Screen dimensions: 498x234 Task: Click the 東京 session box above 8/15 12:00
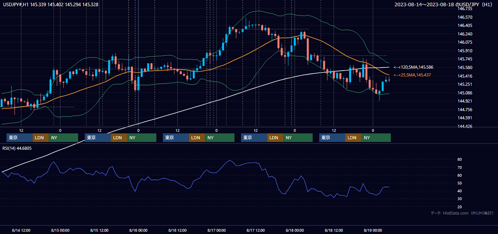pos(98,138)
